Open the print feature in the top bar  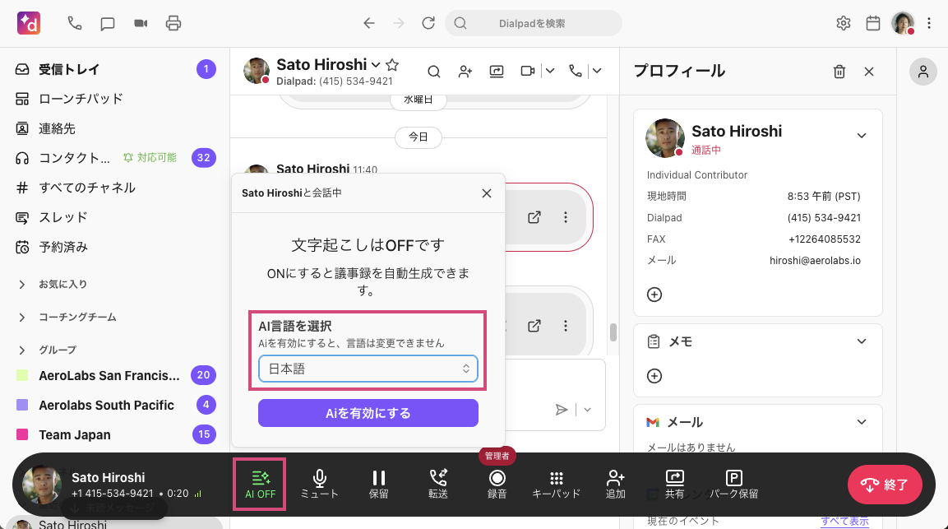173,23
